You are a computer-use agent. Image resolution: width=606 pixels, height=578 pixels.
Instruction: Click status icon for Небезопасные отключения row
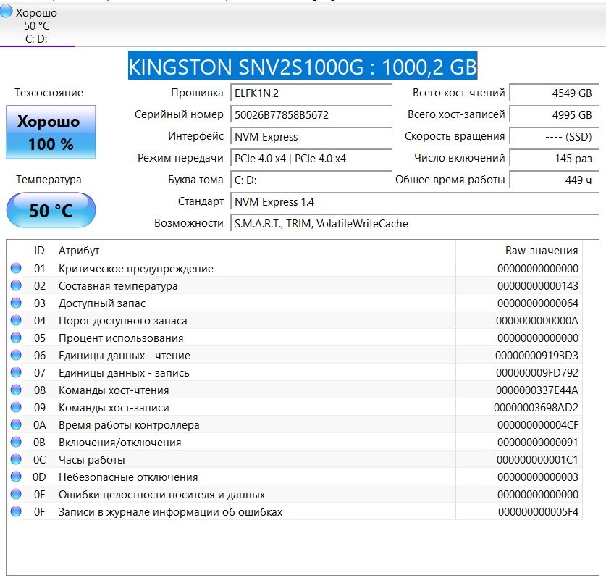click(16, 477)
